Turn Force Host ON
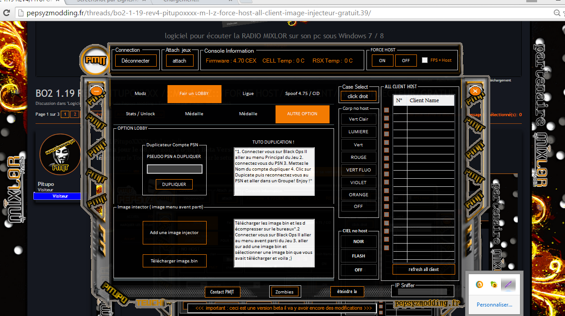The height and width of the screenshot is (316, 565). click(x=382, y=61)
